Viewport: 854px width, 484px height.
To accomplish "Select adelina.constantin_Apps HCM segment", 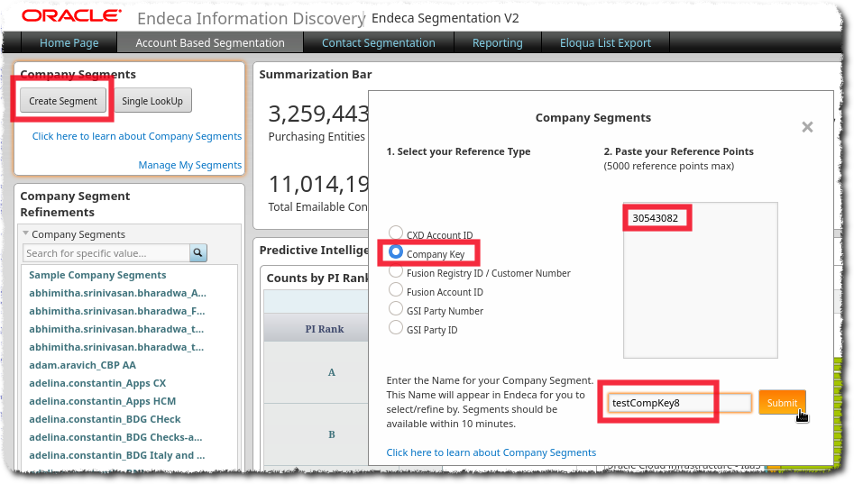I will point(103,401).
